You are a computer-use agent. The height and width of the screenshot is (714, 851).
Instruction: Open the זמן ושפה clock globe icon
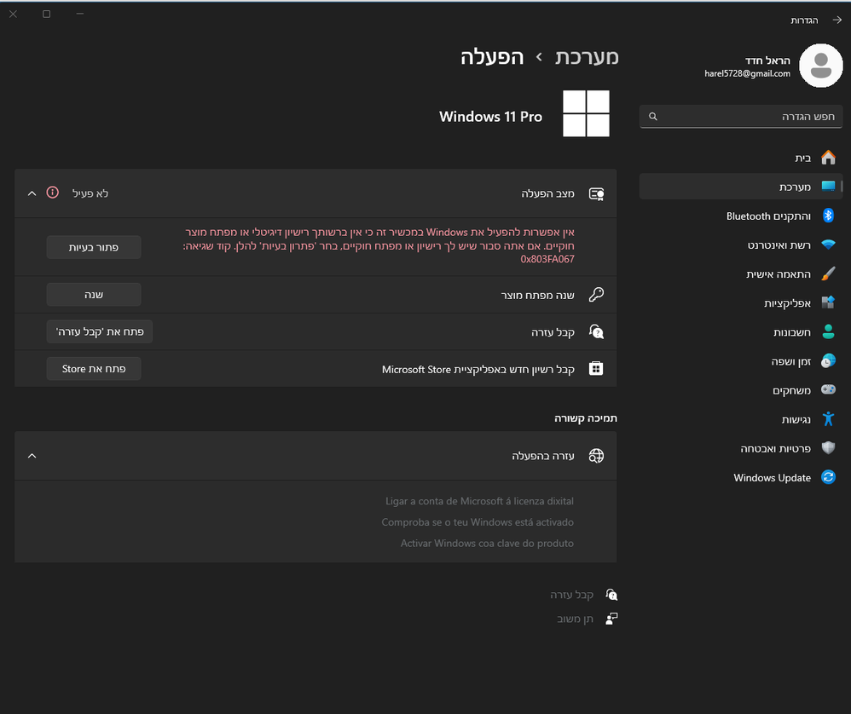pos(828,360)
